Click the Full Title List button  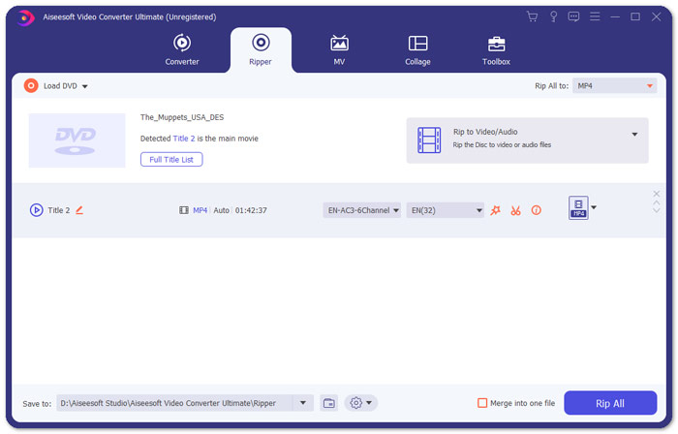coord(171,159)
